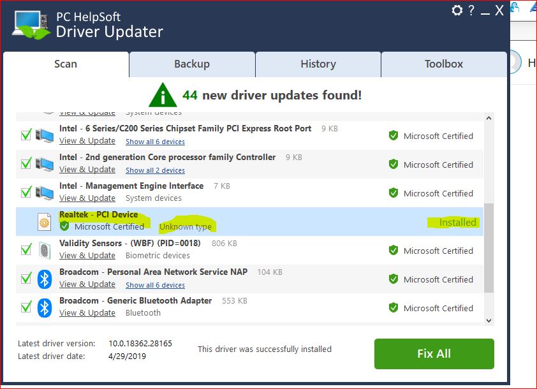Toggle the checkbox for Intel Management Engine Interface
Viewport: 537px width, 389px height.
26,192
